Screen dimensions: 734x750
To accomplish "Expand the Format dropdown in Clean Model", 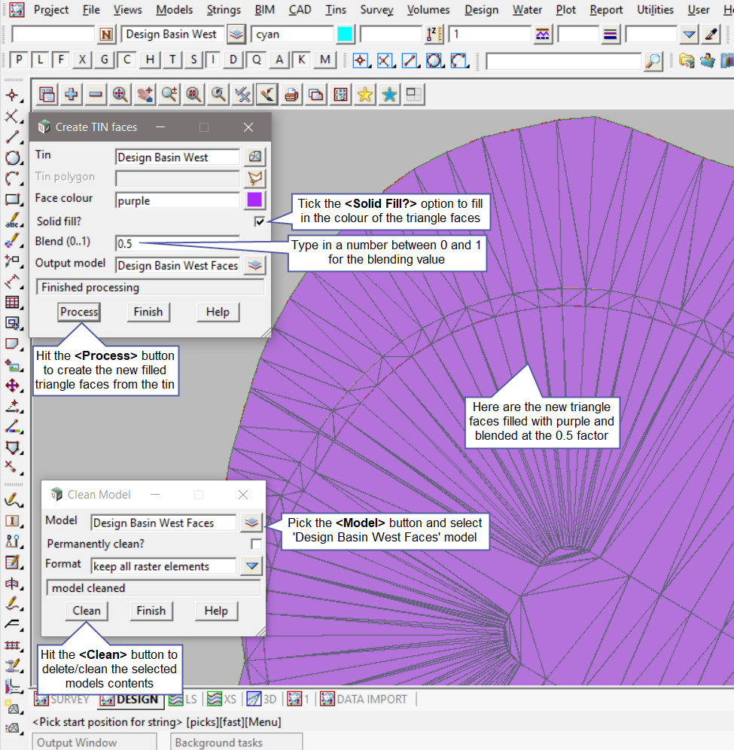I will pos(251,566).
